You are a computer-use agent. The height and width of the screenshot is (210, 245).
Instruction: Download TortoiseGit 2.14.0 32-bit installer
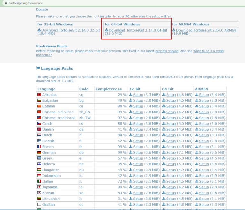pos(70,30)
